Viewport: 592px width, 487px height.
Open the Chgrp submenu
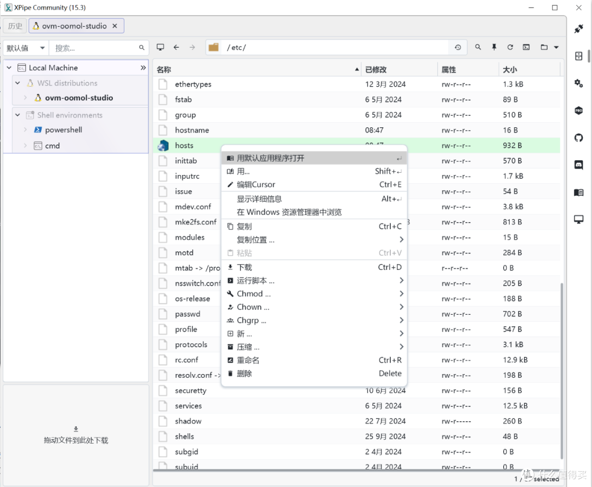tap(314, 320)
